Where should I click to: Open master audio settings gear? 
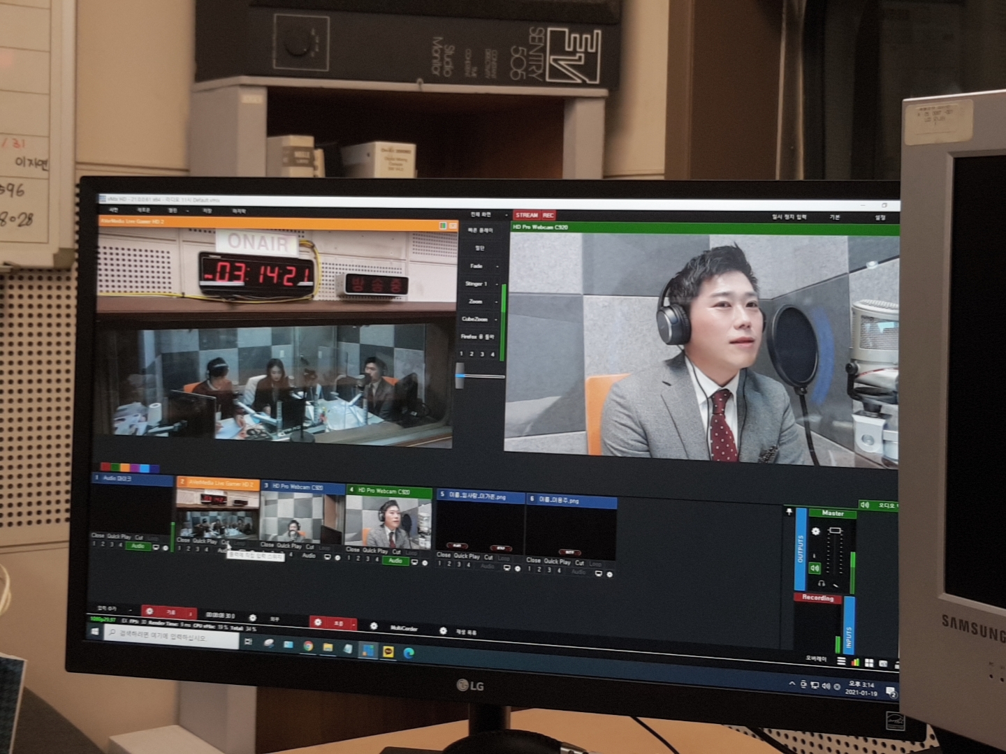click(815, 532)
